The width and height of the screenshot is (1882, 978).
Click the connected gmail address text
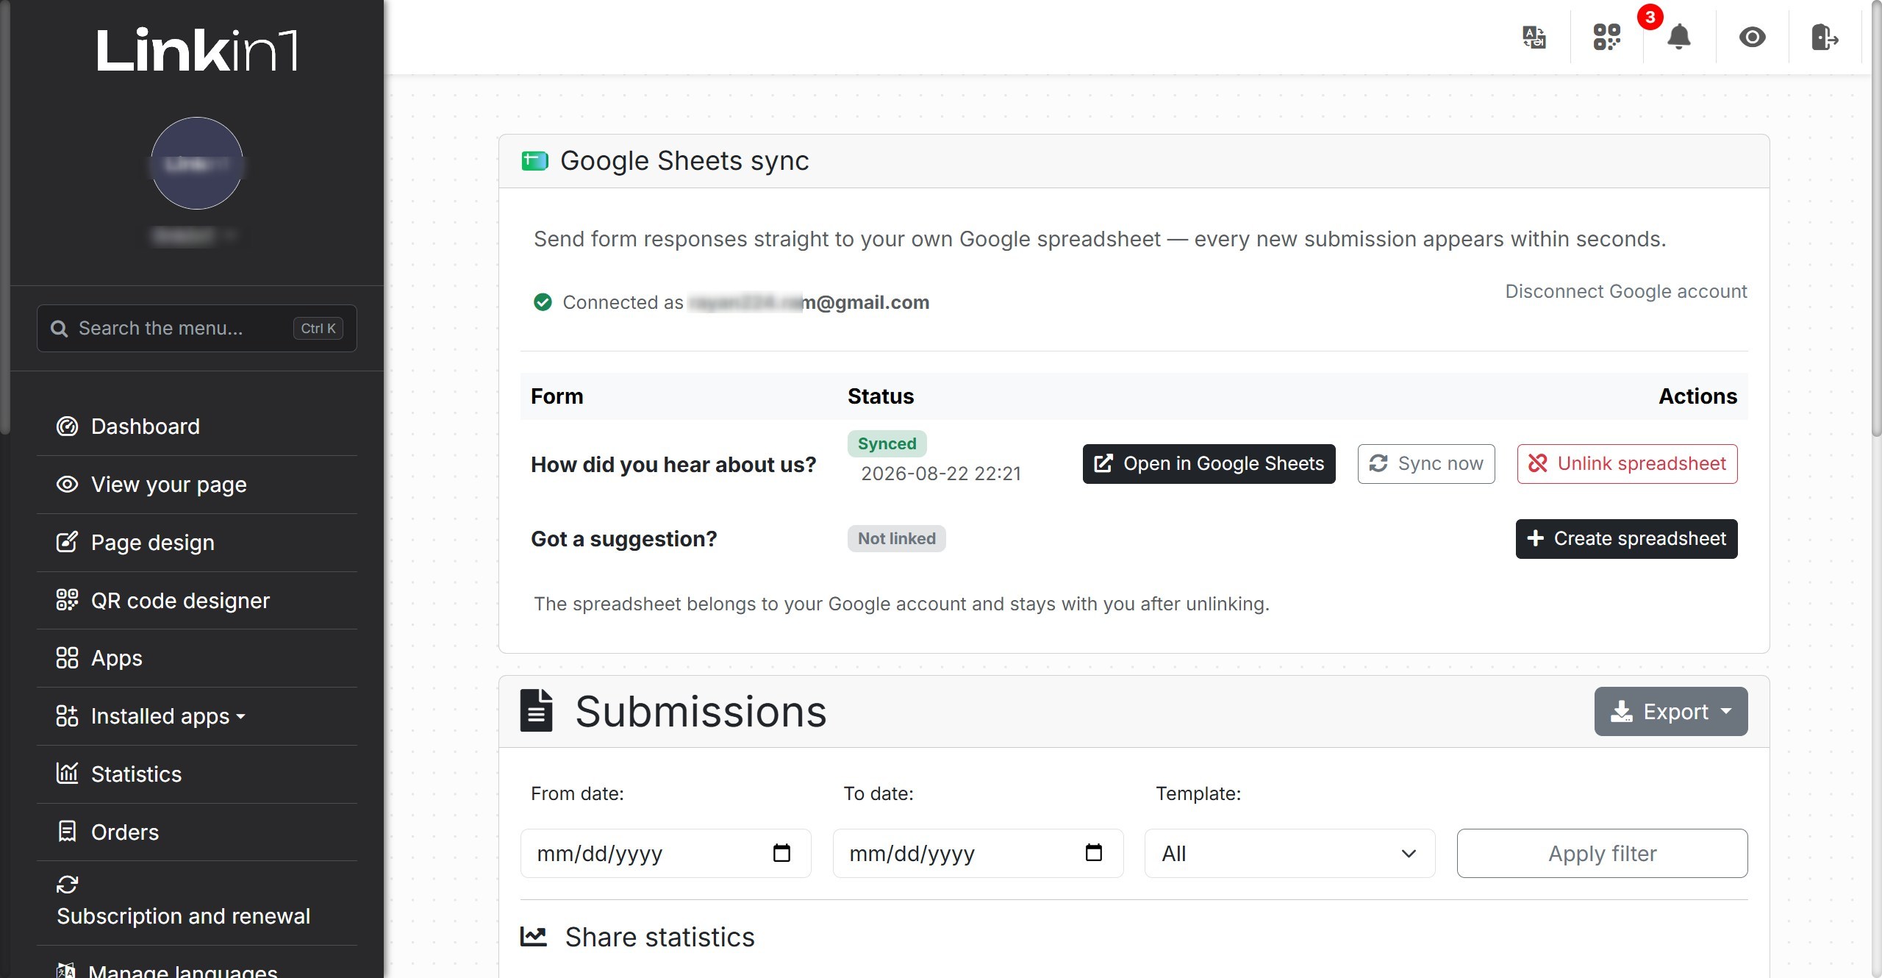click(809, 302)
